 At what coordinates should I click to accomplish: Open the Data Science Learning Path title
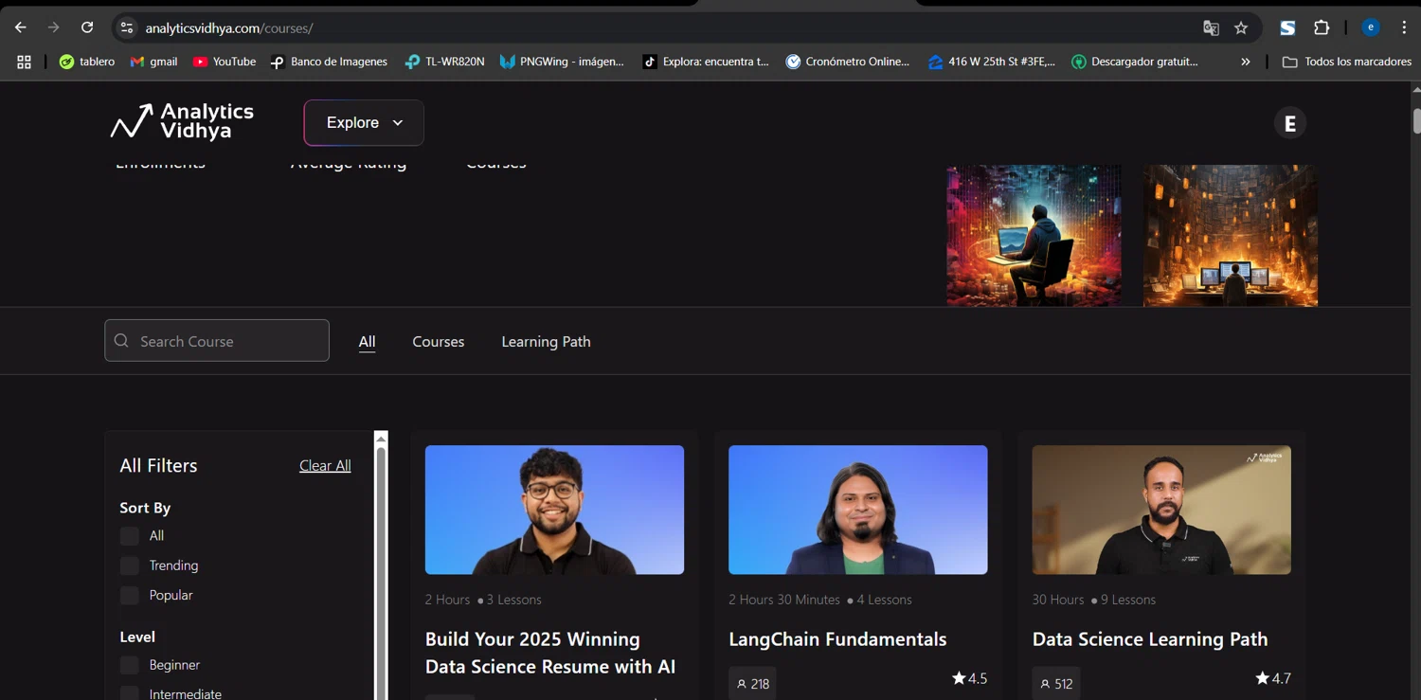tap(1150, 639)
